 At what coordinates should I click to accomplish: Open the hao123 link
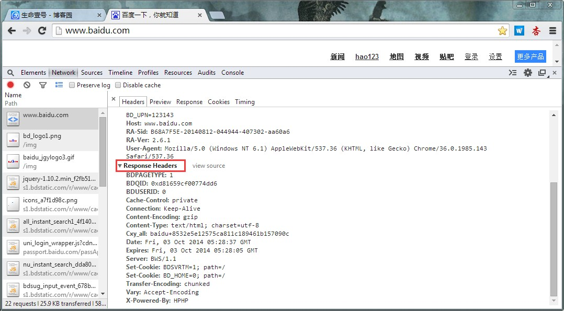point(367,57)
